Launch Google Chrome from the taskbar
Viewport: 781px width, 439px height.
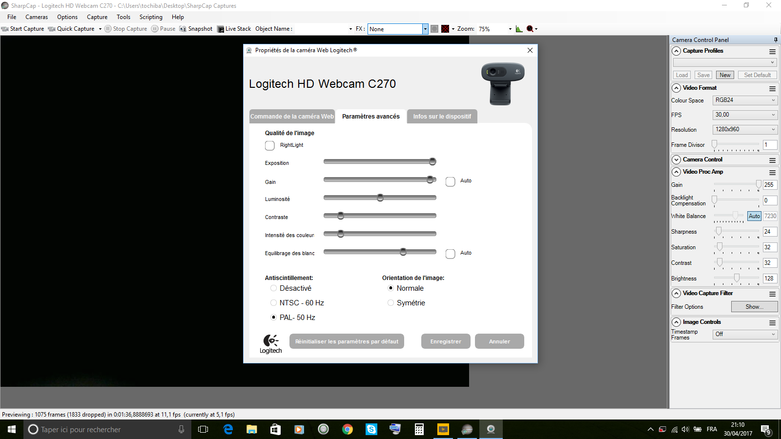click(x=348, y=429)
